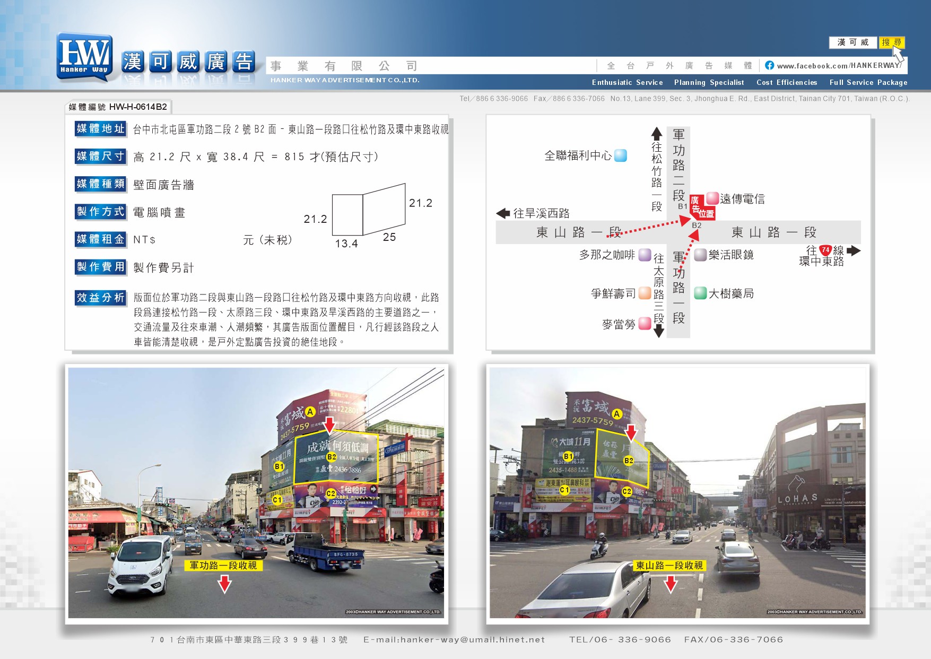Click the B1 marker in right photo
This screenshot has width=931, height=659.
(x=568, y=456)
